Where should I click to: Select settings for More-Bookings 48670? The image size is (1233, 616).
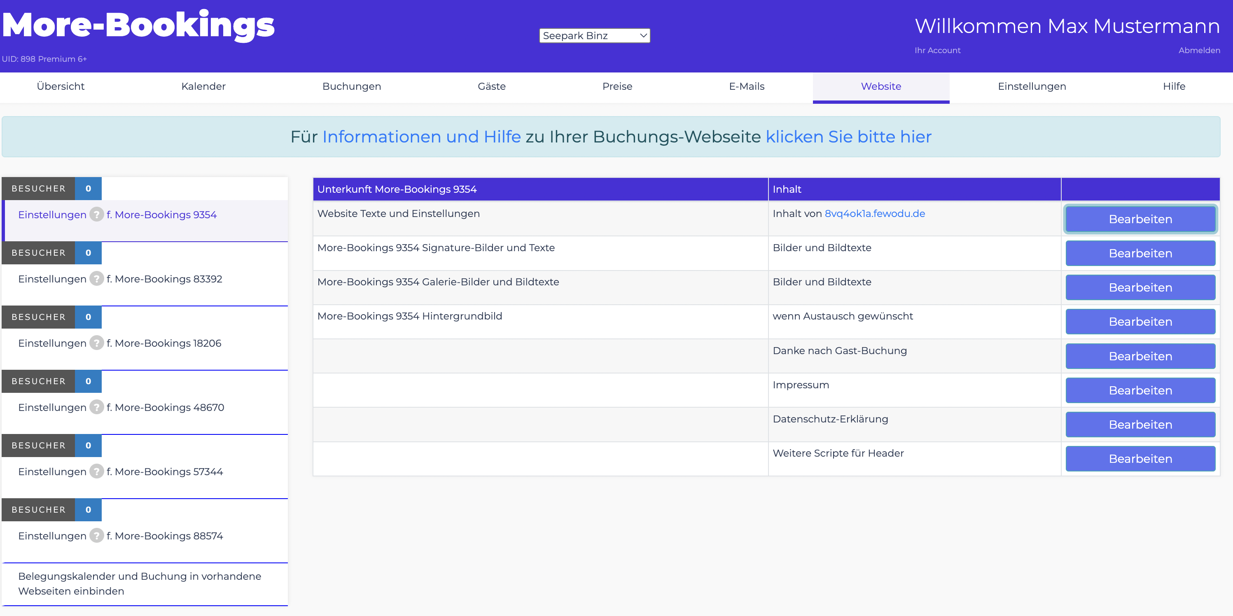click(145, 413)
